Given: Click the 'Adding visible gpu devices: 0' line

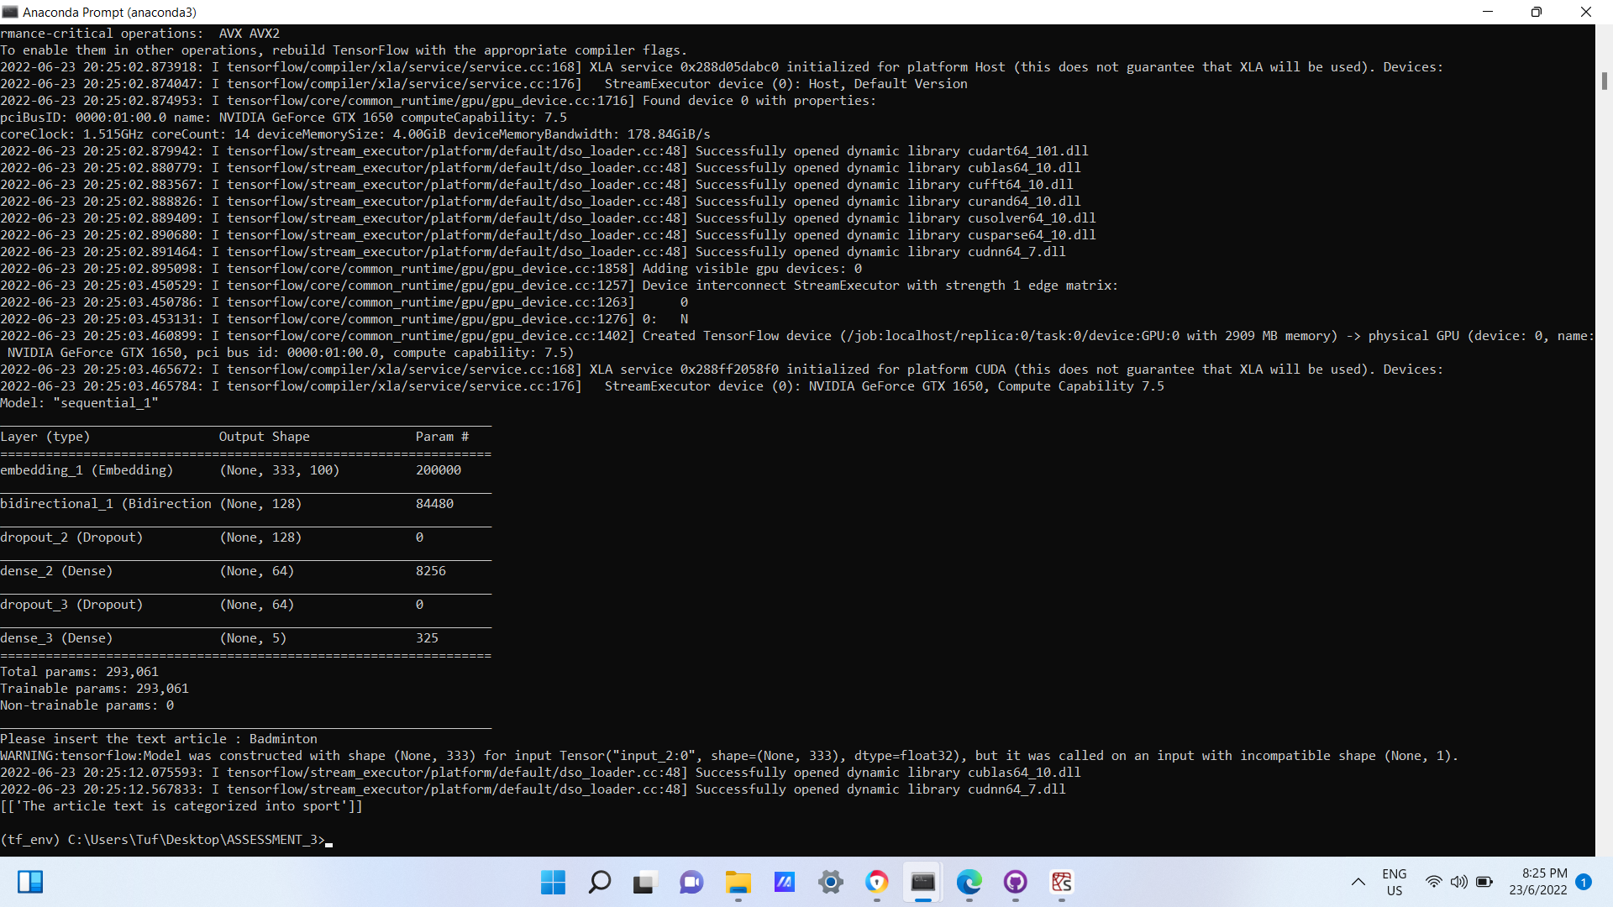Looking at the screenshot, I should pyautogui.click(x=432, y=269).
